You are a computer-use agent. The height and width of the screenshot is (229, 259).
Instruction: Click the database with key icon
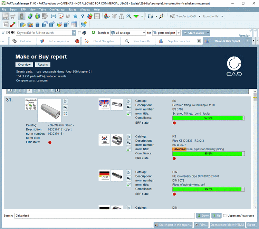tap(23, 25)
